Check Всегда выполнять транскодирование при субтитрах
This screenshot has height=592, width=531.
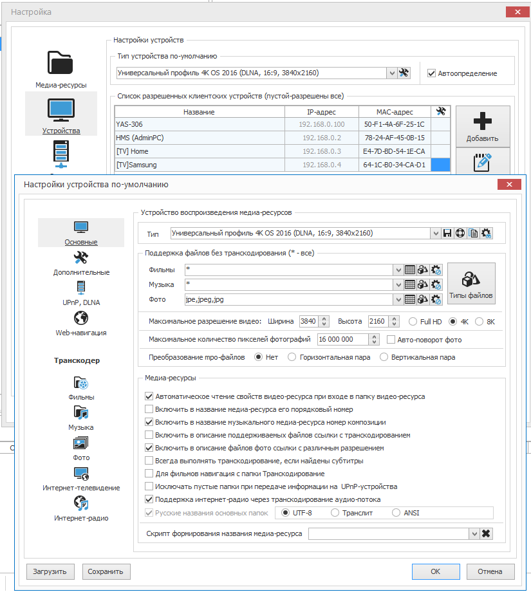tap(149, 461)
